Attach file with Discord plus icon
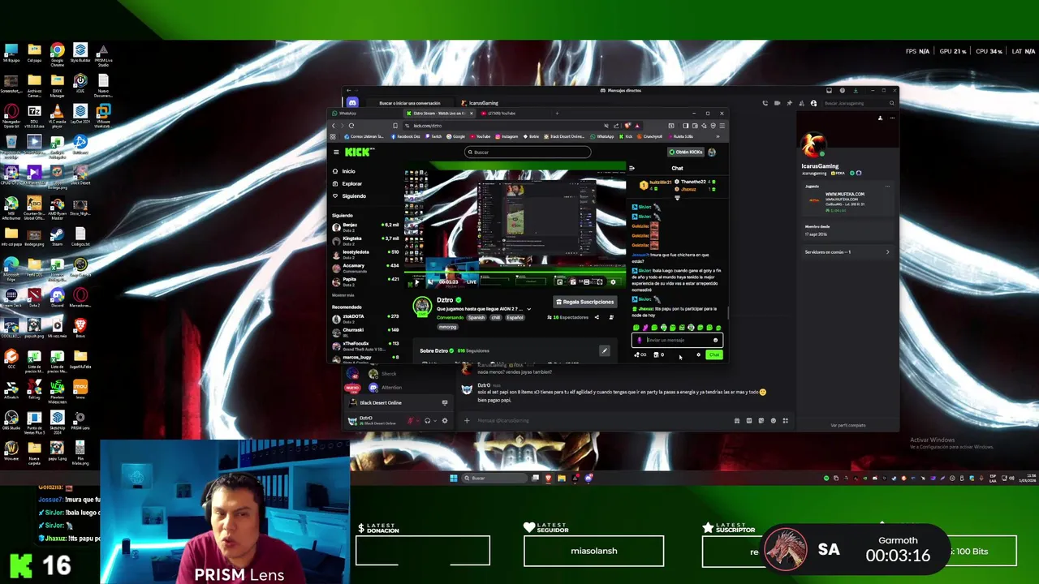Image resolution: width=1039 pixels, height=584 pixels. point(467,421)
